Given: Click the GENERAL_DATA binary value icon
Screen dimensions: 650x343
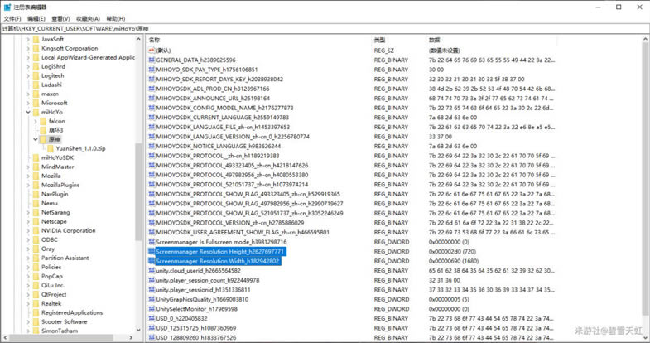Looking at the screenshot, I should 151,60.
